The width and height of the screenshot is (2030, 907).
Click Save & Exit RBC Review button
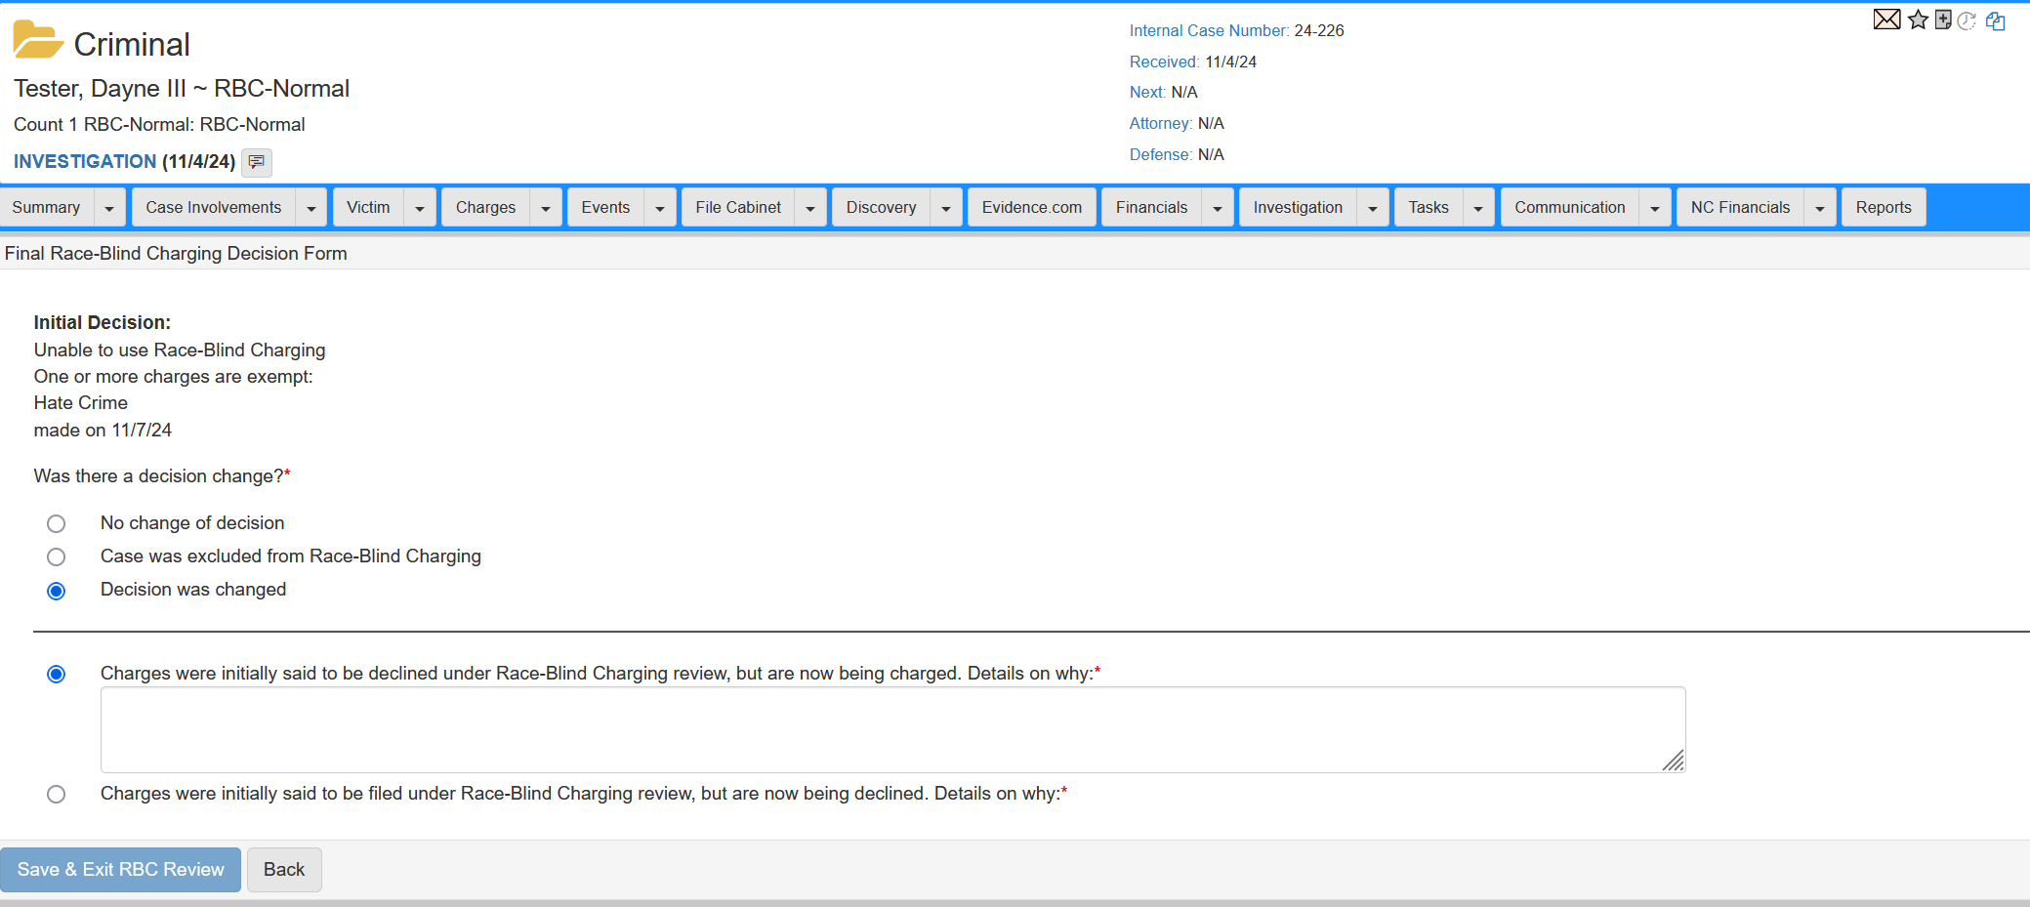click(x=120, y=870)
